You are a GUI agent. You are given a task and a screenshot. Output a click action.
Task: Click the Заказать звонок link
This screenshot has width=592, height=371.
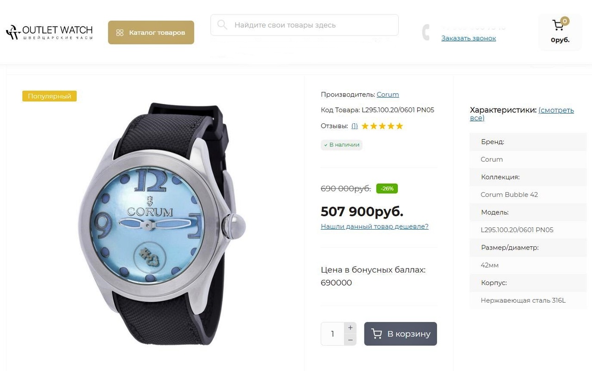469,38
